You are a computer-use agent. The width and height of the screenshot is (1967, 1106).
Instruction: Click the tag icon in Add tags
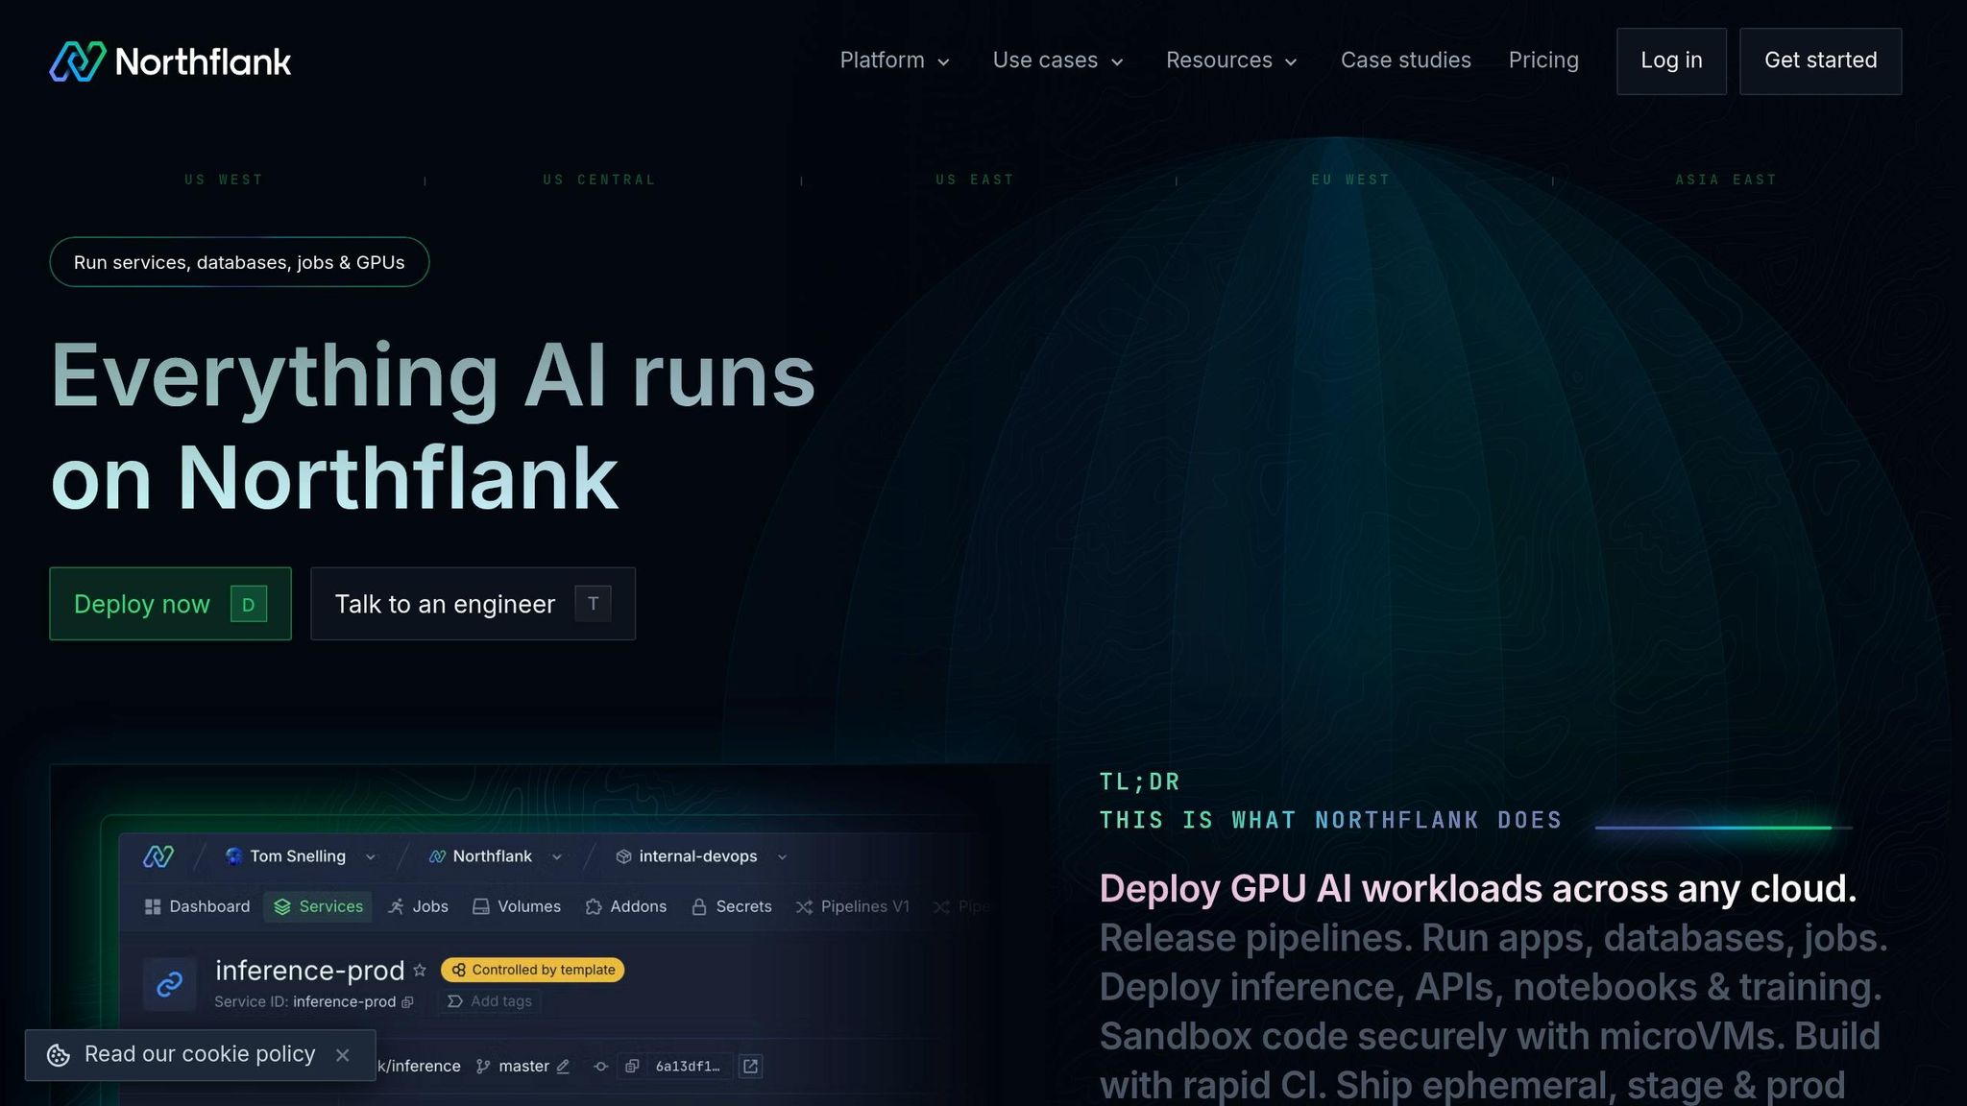(455, 1001)
